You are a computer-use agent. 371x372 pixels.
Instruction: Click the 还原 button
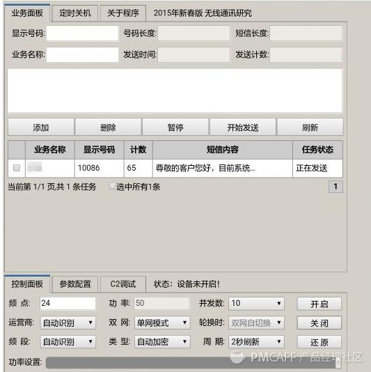319,342
